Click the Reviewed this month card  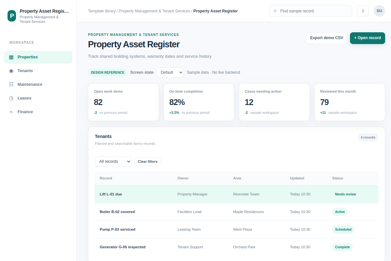350,102
